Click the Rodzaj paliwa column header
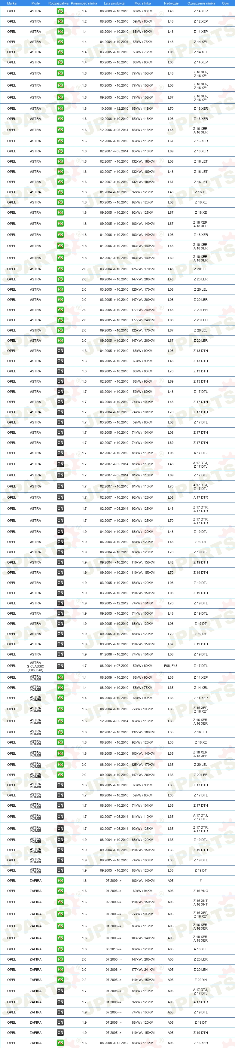 (x=58, y=3)
